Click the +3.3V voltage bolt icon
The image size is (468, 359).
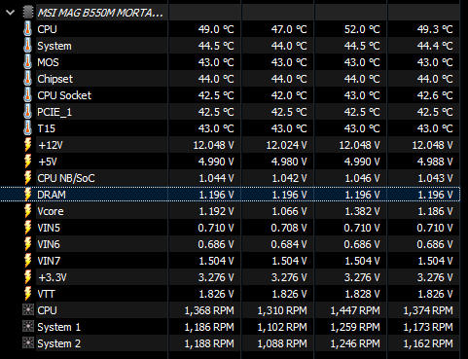click(x=28, y=277)
